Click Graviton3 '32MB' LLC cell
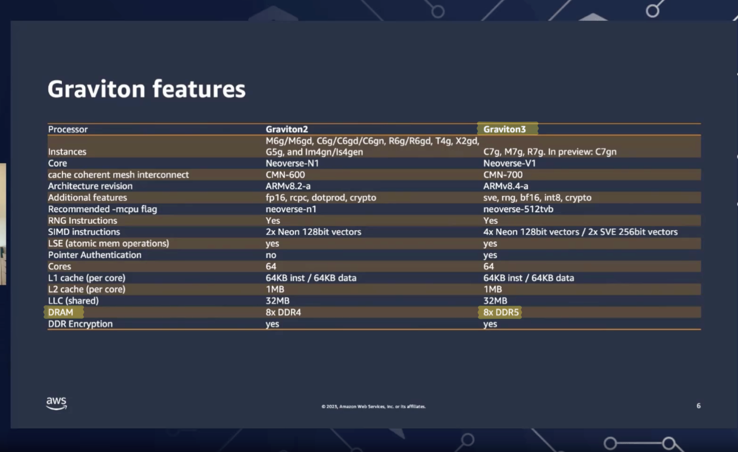Viewport: 738px width, 452px height. [495, 301]
